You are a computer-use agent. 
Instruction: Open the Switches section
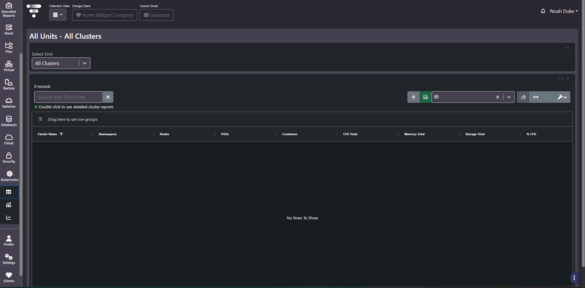[x=9, y=103]
